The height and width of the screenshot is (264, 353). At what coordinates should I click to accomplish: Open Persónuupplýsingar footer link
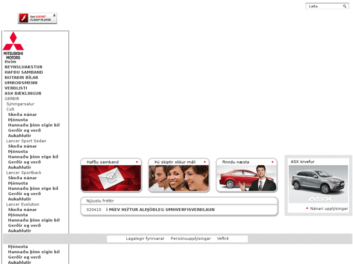coord(191,238)
